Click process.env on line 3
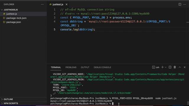Viewport: 189px width, 106px height. click(121, 18)
